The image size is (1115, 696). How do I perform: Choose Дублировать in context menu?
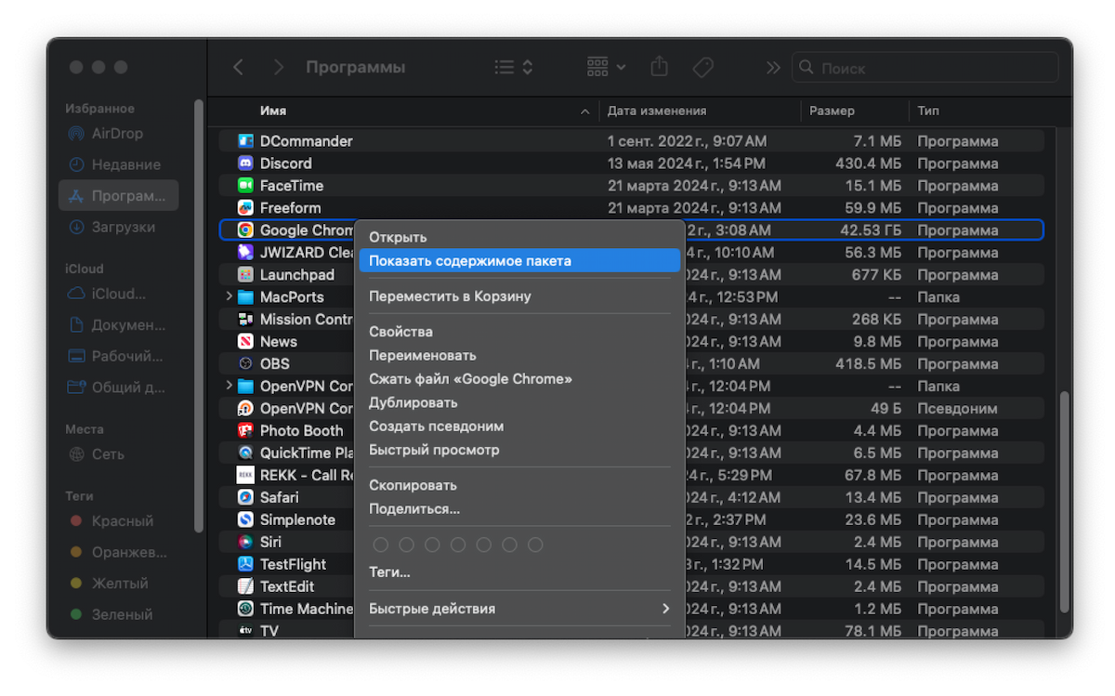pyautogui.click(x=519, y=402)
